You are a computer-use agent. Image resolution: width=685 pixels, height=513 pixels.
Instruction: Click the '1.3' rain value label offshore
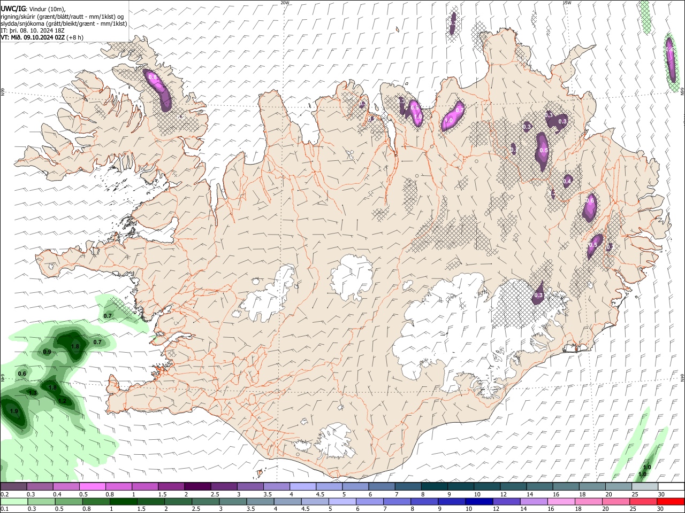pyautogui.click(x=33, y=393)
